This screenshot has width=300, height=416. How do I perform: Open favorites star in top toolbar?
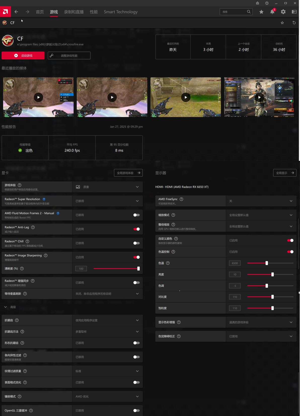261,12
